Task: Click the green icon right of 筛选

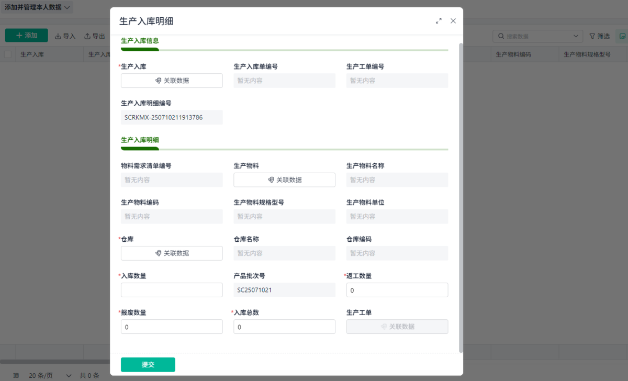Action: (622, 36)
